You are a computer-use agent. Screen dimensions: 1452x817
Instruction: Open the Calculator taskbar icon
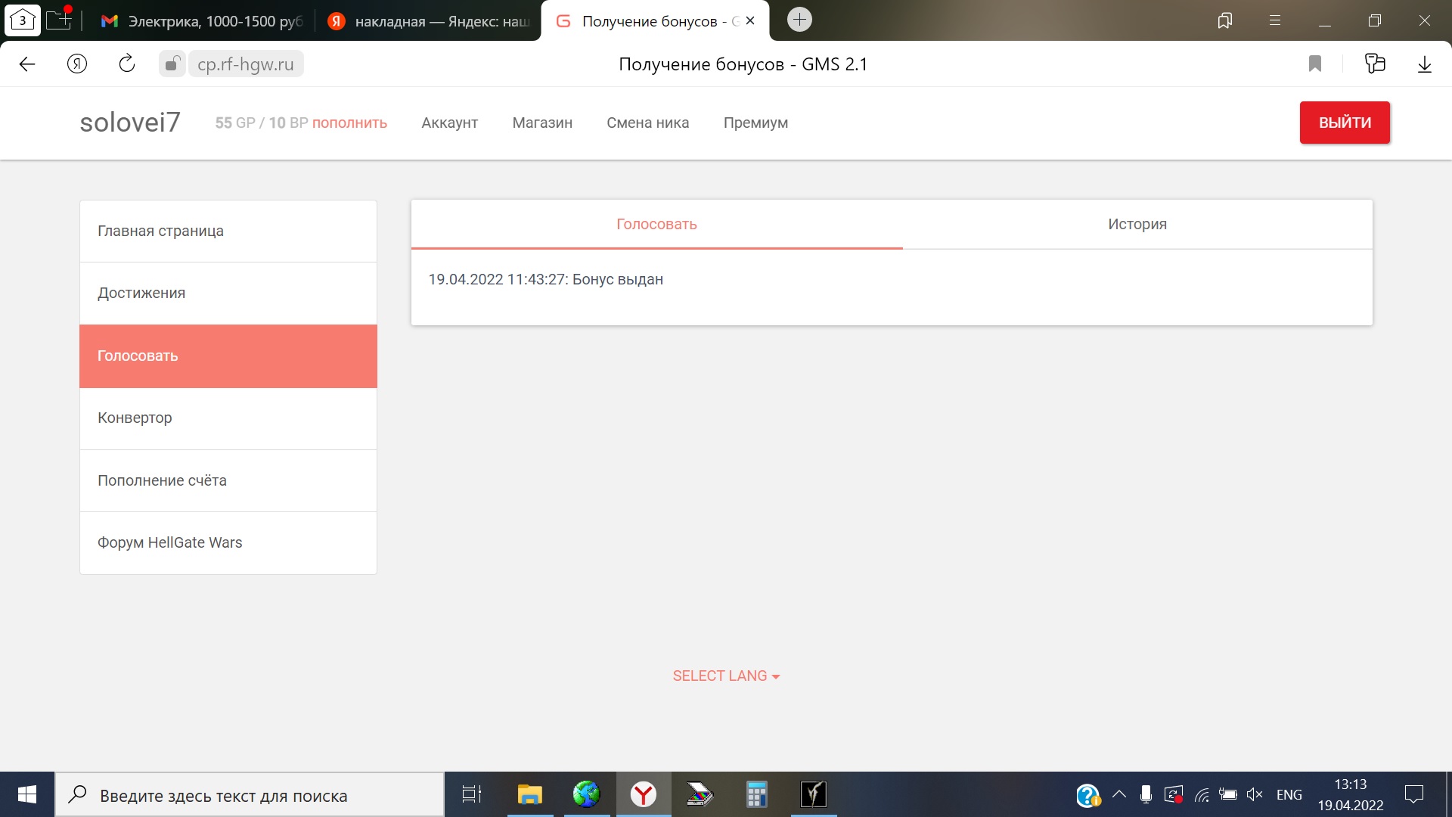click(756, 794)
